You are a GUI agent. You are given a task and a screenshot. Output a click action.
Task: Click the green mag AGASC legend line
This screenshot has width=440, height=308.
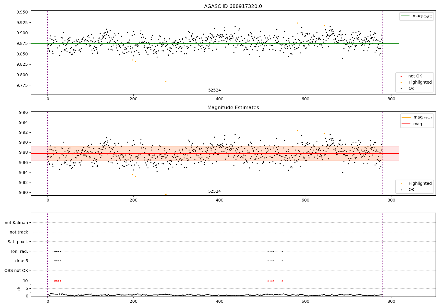click(x=405, y=16)
